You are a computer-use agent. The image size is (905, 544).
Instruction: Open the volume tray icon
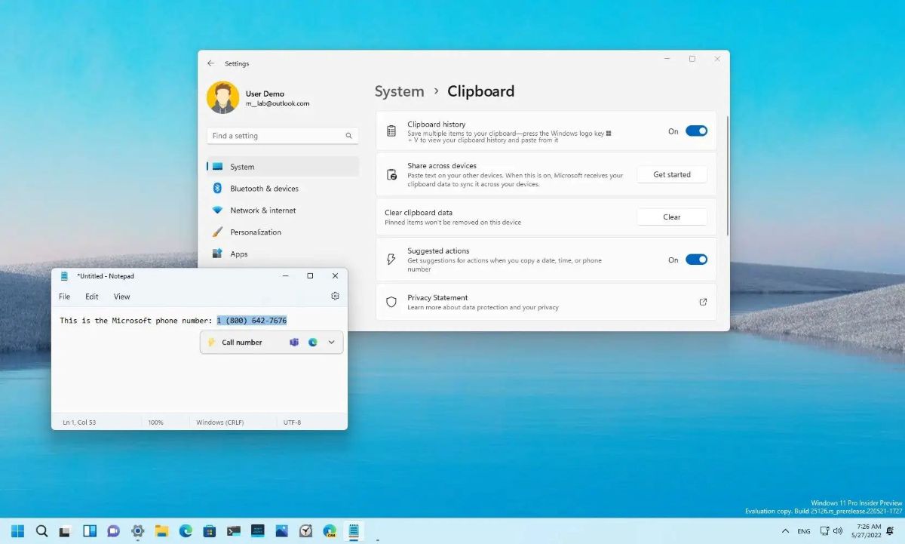pos(838,531)
